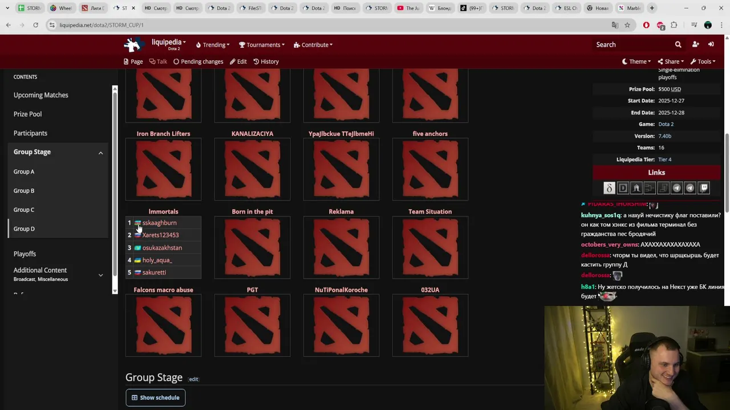Expand the Additional Content section
The height and width of the screenshot is (410, 730).
100,275
